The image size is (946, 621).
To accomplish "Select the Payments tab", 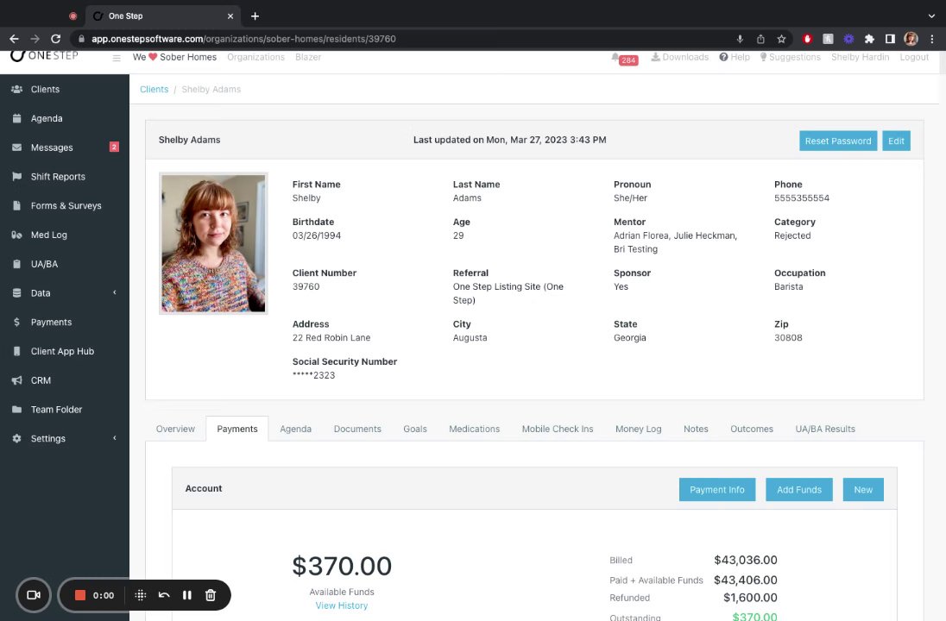I will (x=237, y=429).
